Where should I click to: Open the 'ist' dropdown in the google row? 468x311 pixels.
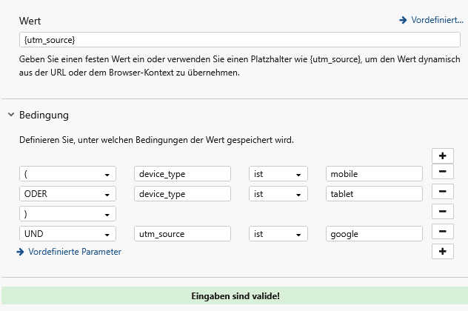278,234
